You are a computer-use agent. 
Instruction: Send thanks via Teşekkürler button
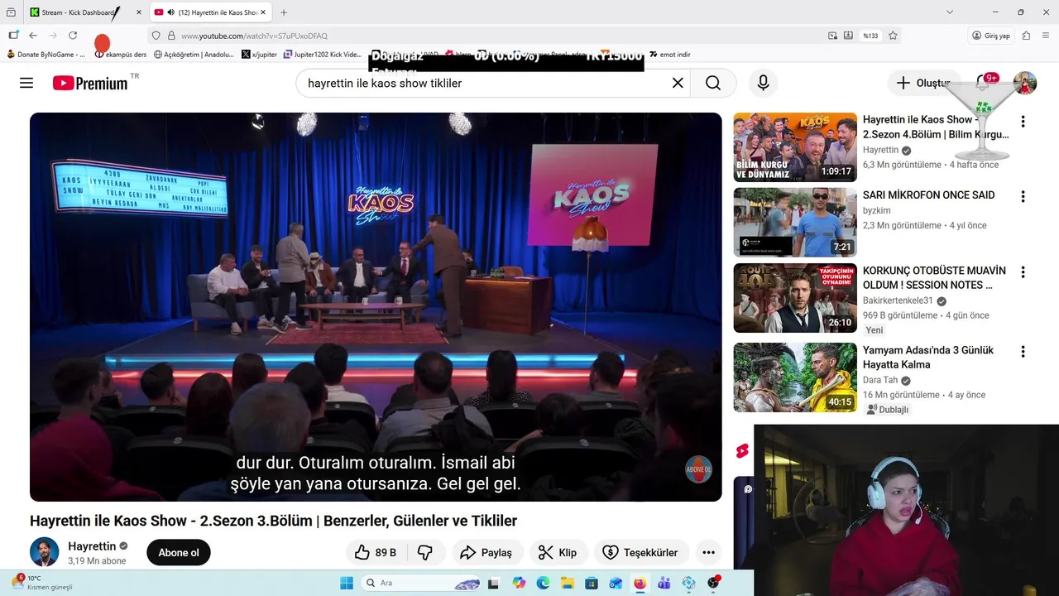click(x=641, y=552)
